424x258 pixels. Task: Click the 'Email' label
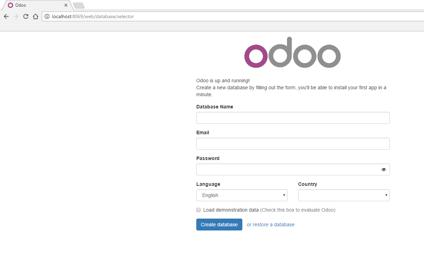click(x=203, y=132)
